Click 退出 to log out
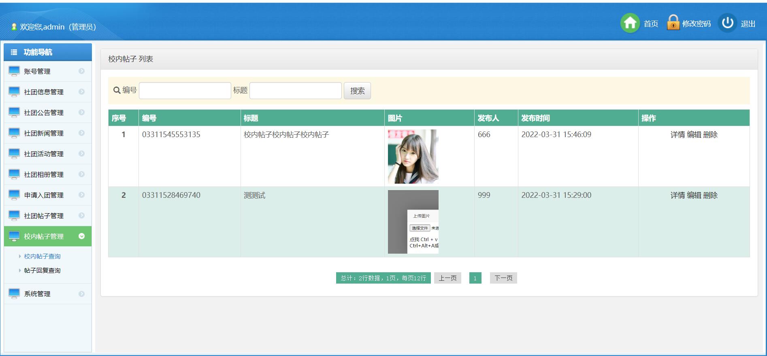The height and width of the screenshot is (356, 767). coord(748,24)
